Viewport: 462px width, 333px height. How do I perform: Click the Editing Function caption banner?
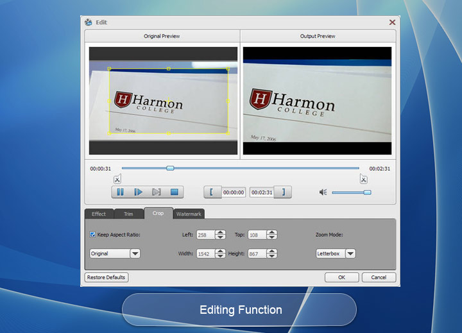click(239, 309)
